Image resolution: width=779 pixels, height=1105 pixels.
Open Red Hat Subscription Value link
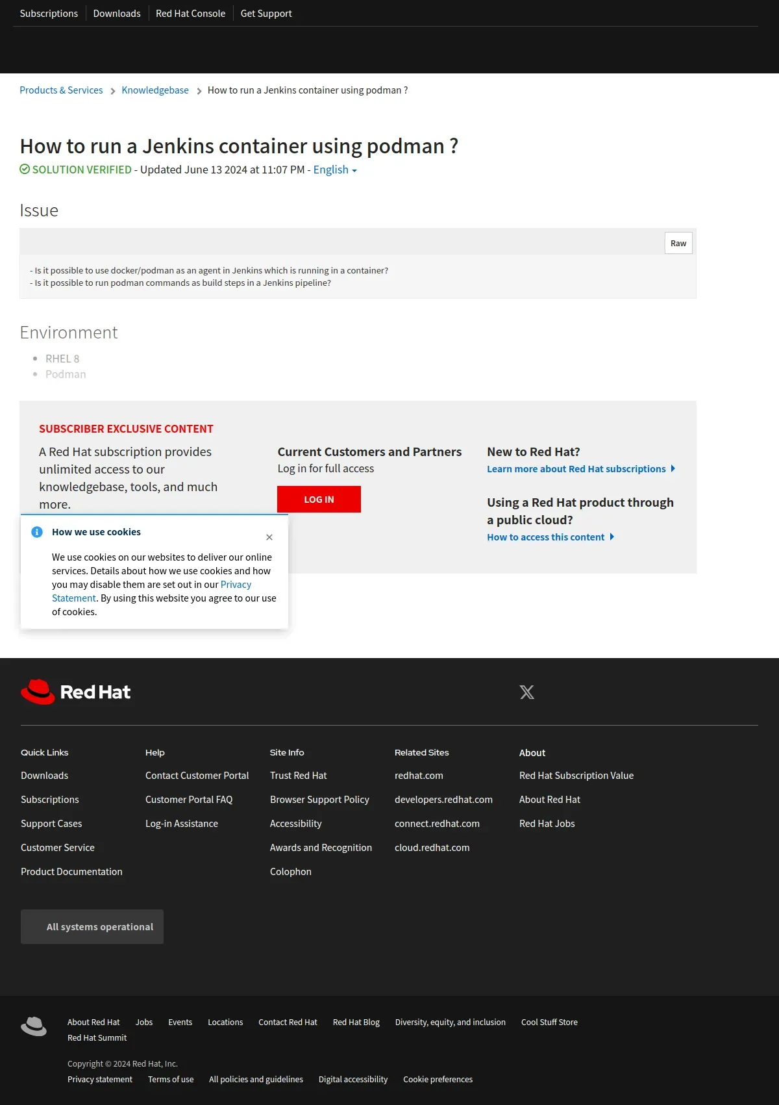click(x=576, y=776)
